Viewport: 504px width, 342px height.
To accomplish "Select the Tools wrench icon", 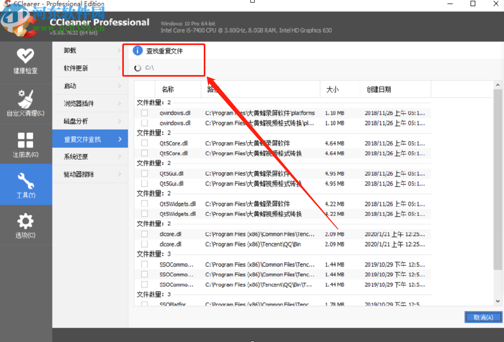I will point(25,181).
